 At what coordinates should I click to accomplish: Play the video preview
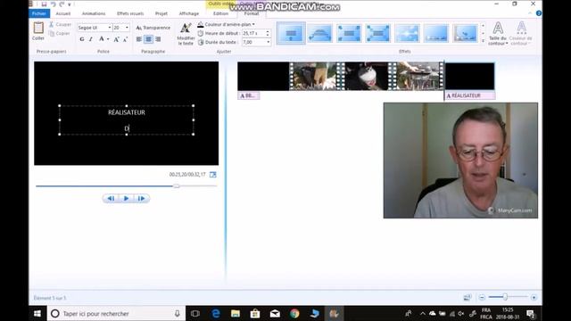coord(126,198)
